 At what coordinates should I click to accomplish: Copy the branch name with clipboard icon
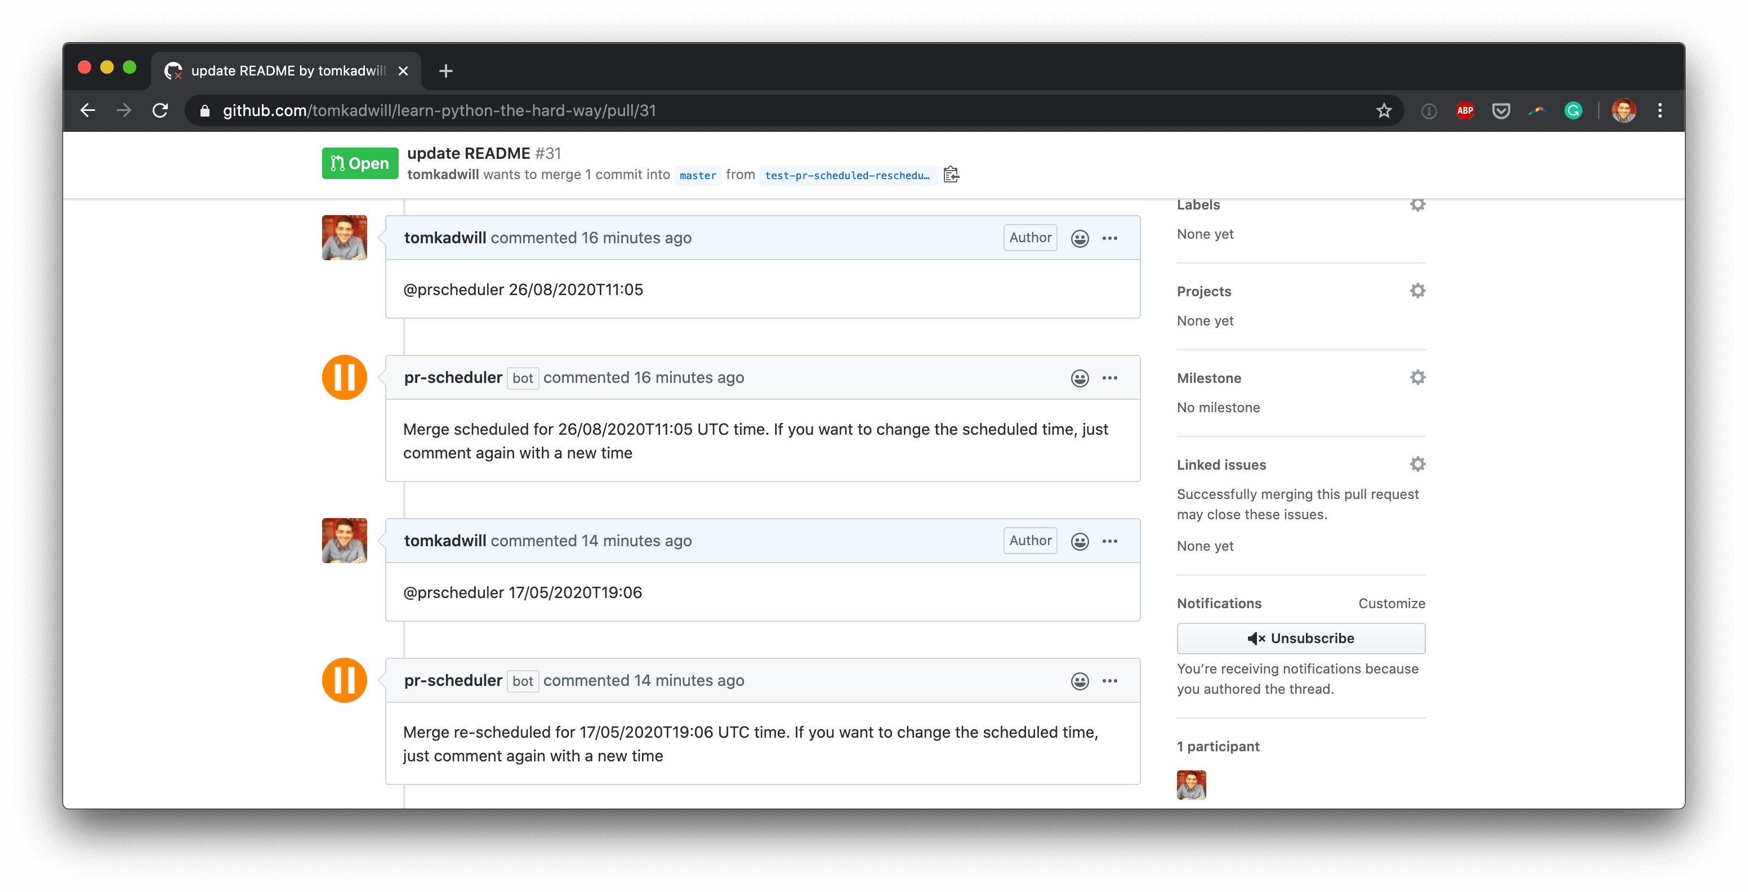click(x=951, y=175)
